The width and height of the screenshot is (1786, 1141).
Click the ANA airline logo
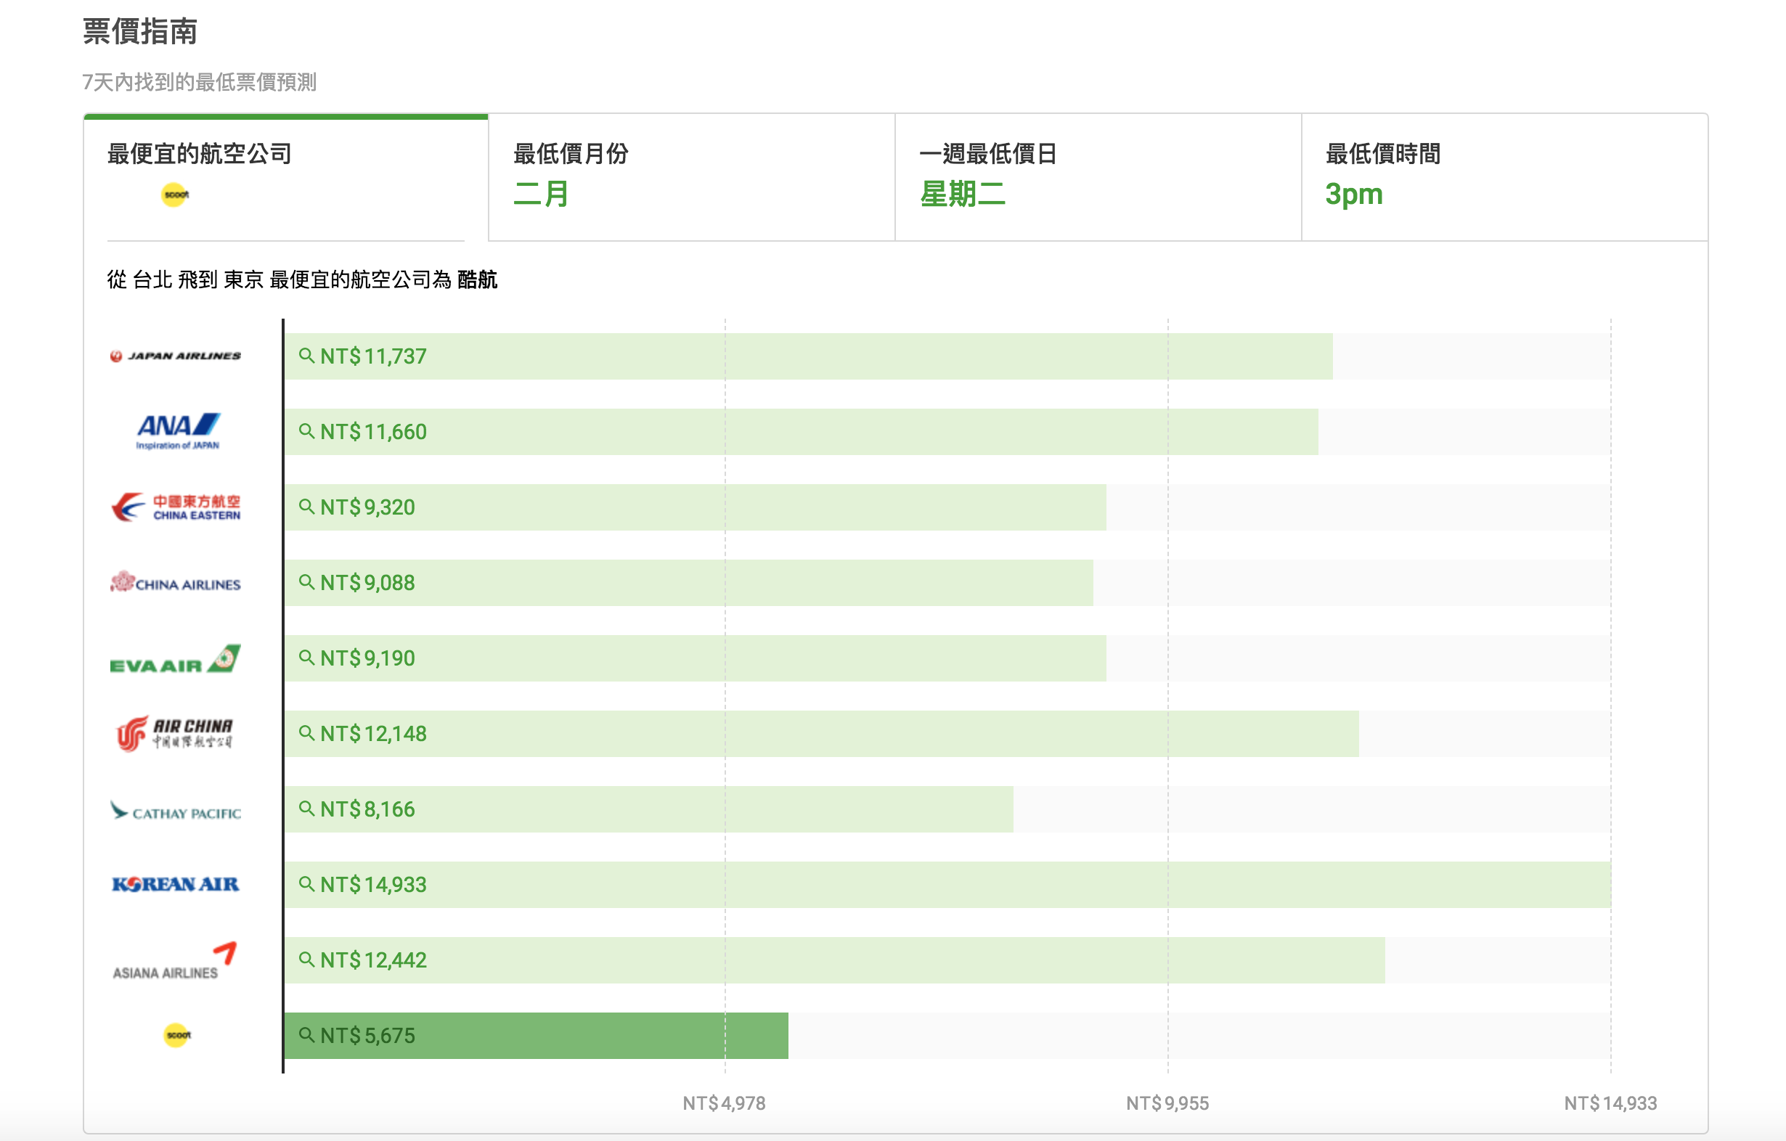(178, 431)
